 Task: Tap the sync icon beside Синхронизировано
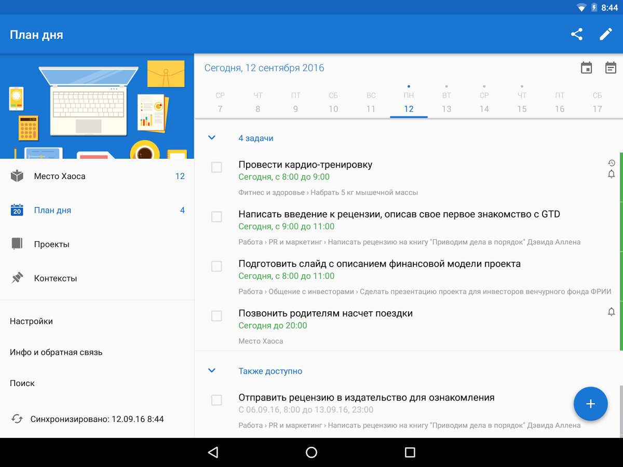coord(17,419)
